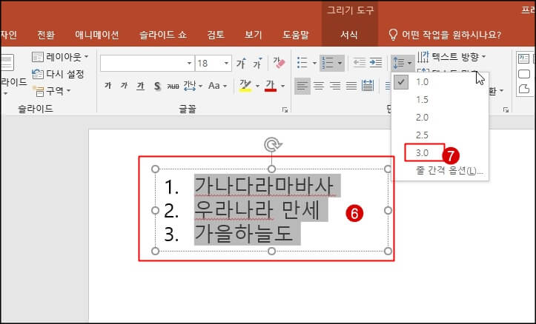Center align the text
Screen dimensions: 536x324
(x=319, y=86)
